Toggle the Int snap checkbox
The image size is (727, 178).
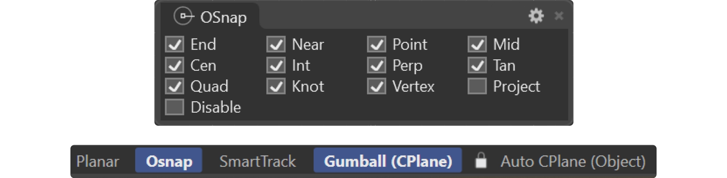(276, 66)
